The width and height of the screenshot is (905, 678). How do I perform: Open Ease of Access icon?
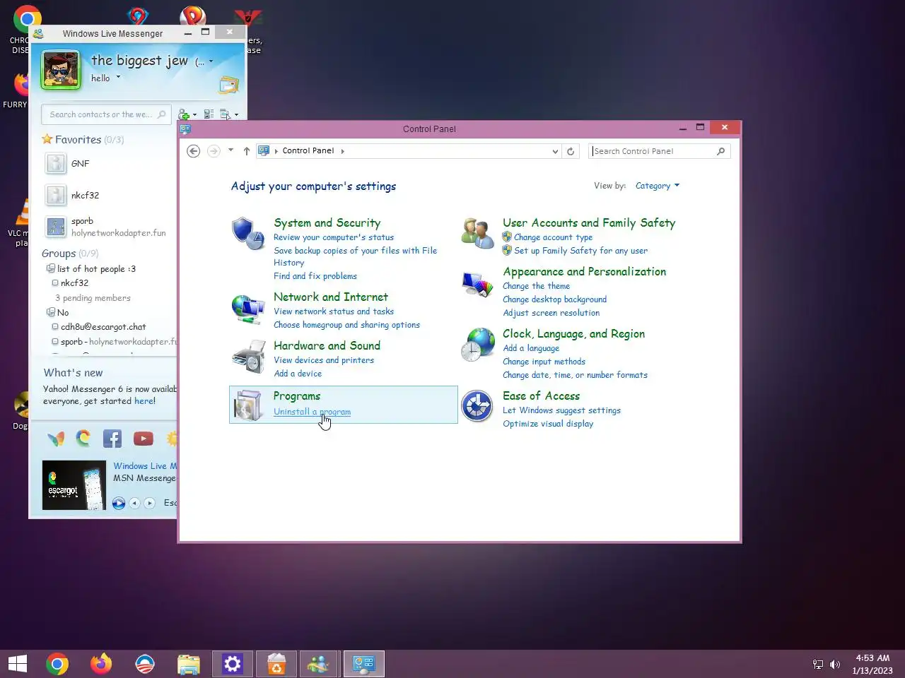click(477, 406)
